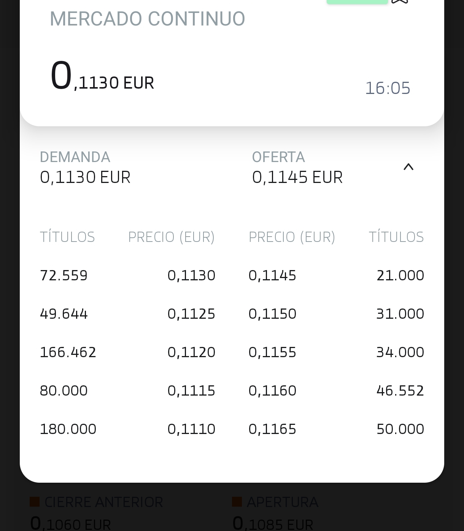Tap the 180.000 títulos bid entry

68,429
